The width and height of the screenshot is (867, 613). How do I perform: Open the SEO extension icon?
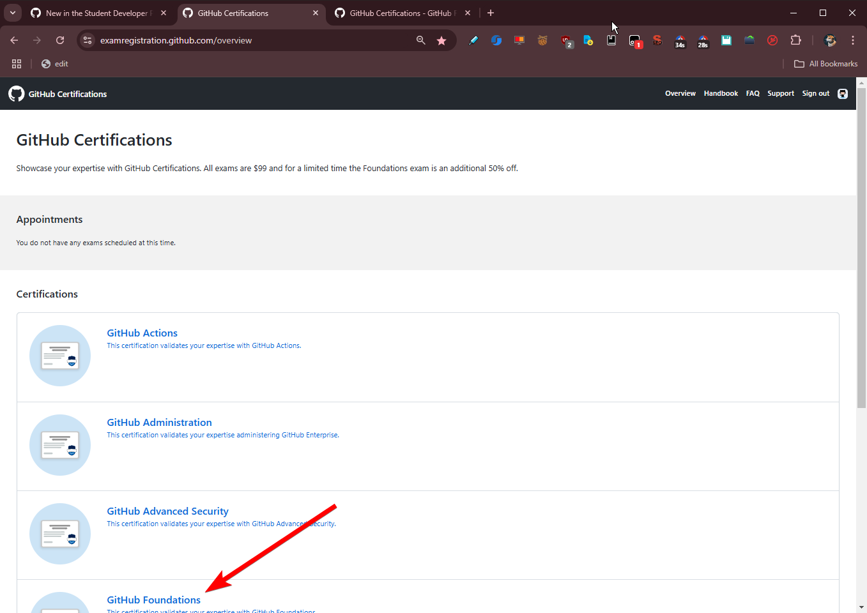coord(657,40)
